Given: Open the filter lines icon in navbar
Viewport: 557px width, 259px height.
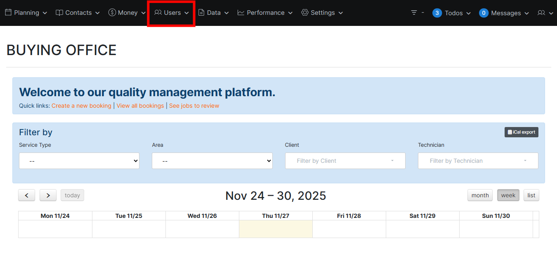Looking at the screenshot, I should (x=414, y=13).
